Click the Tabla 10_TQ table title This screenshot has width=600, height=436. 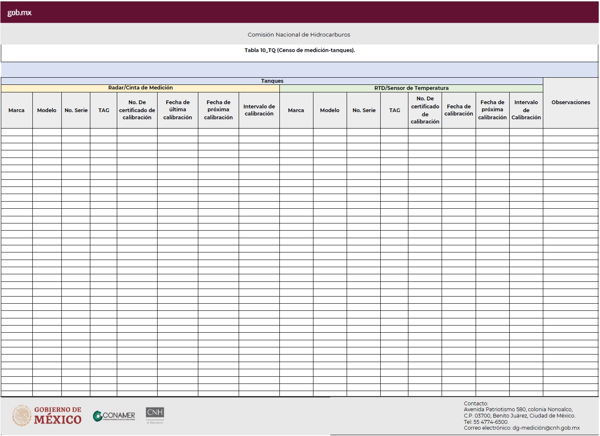pos(300,50)
